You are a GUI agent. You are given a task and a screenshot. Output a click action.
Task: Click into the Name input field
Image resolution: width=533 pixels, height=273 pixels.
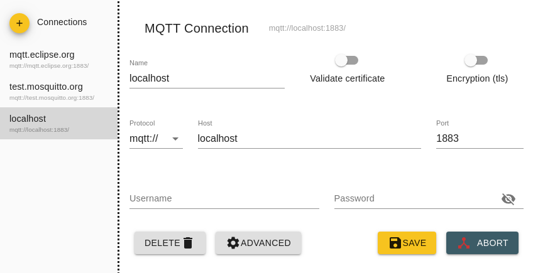click(x=207, y=78)
